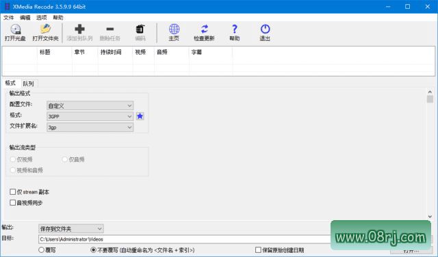Maximize the XMedia Recode window
Viewport: 438px width, 257px height.
tap(408, 6)
